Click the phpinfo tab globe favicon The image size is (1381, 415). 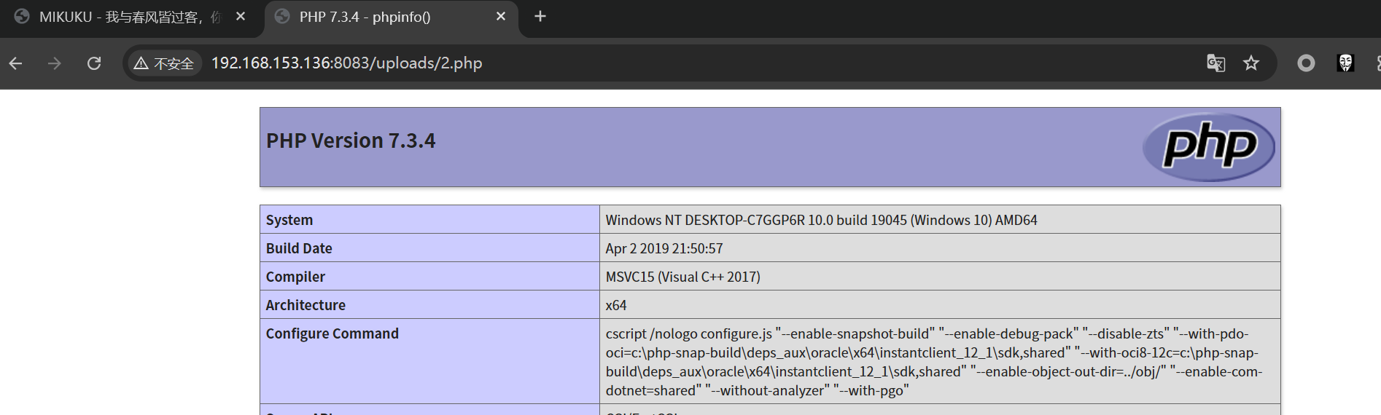coord(282,16)
